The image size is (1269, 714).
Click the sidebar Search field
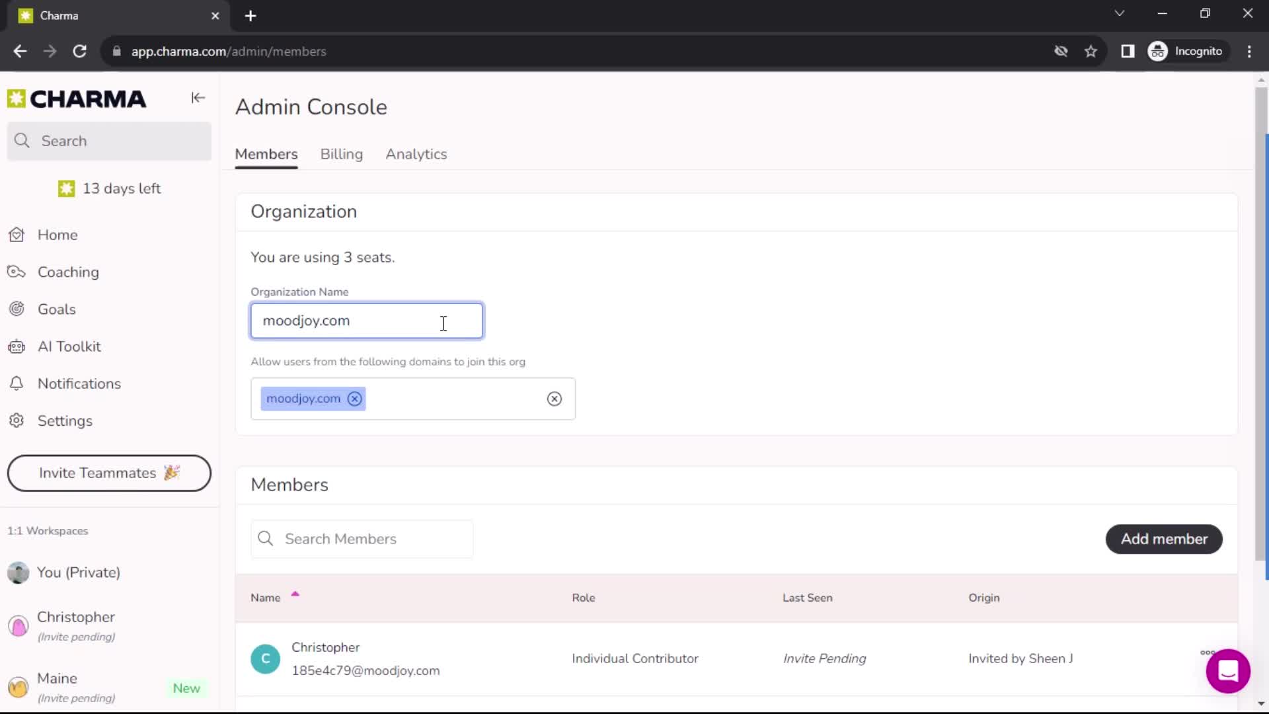click(x=109, y=141)
